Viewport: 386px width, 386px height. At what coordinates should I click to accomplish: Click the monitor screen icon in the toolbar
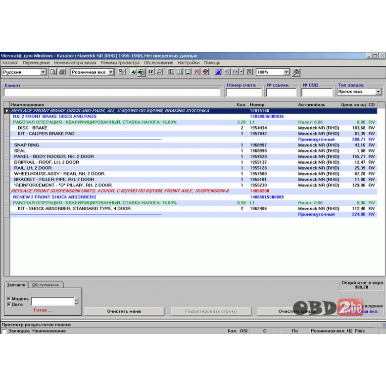click(188, 72)
